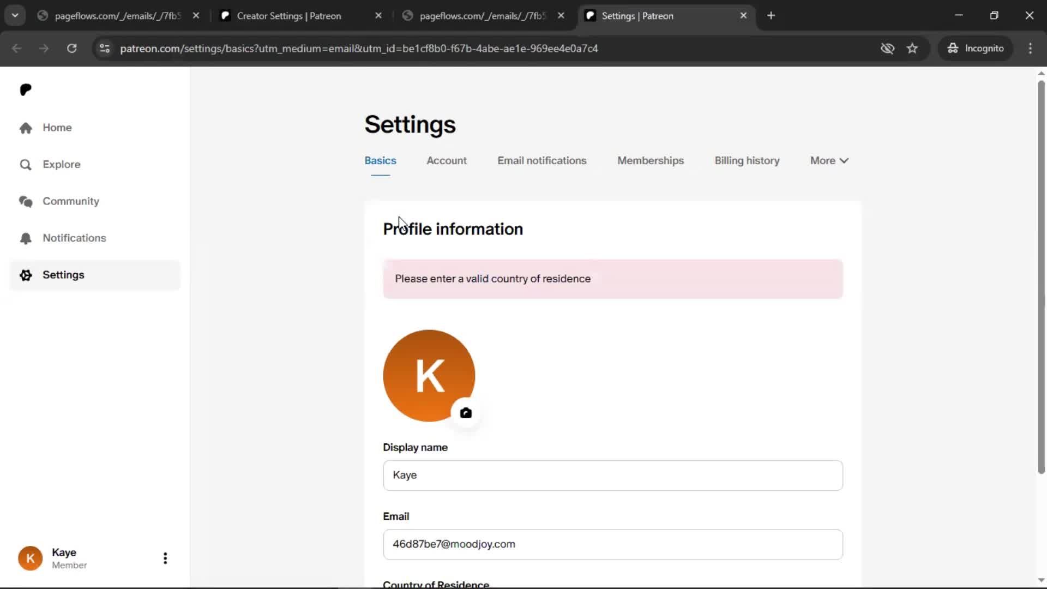This screenshot has width=1047, height=589.
Task: Click the browser address bar URL
Action: click(x=359, y=49)
